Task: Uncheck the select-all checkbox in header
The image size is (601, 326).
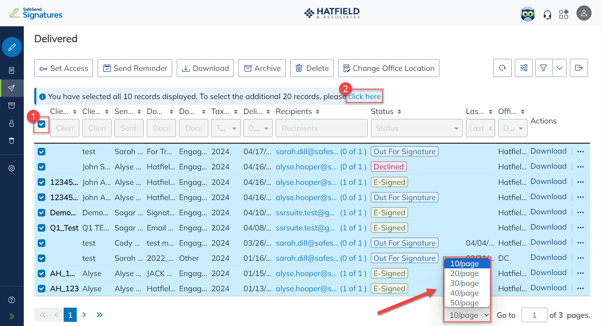Action: (x=41, y=125)
